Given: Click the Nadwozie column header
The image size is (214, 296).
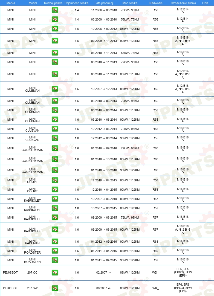Looking at the screenshot, I should (x=156, y=3).
